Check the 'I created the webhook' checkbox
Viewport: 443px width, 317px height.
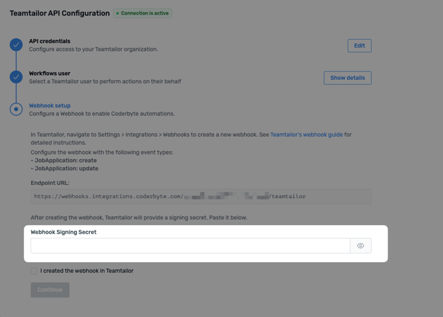(x=34, y=271)
